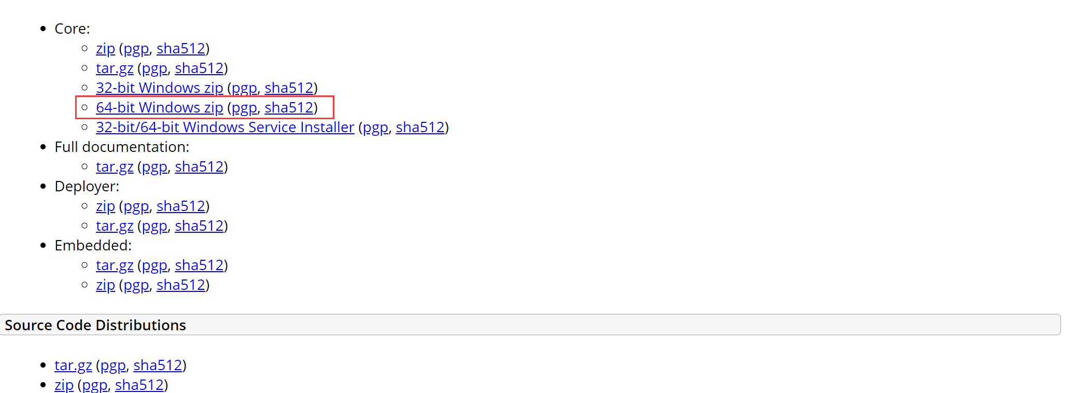
Task: View sha512 for Full documentation tar.gz
Action: (x=199, y=167)
